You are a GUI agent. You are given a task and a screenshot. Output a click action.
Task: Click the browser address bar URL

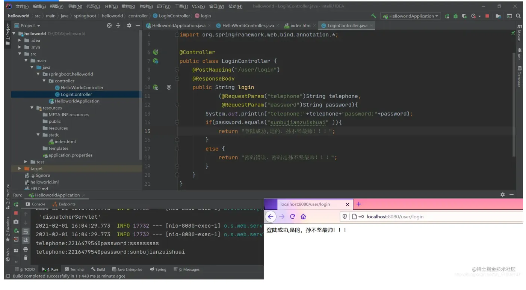pos(395,216)
